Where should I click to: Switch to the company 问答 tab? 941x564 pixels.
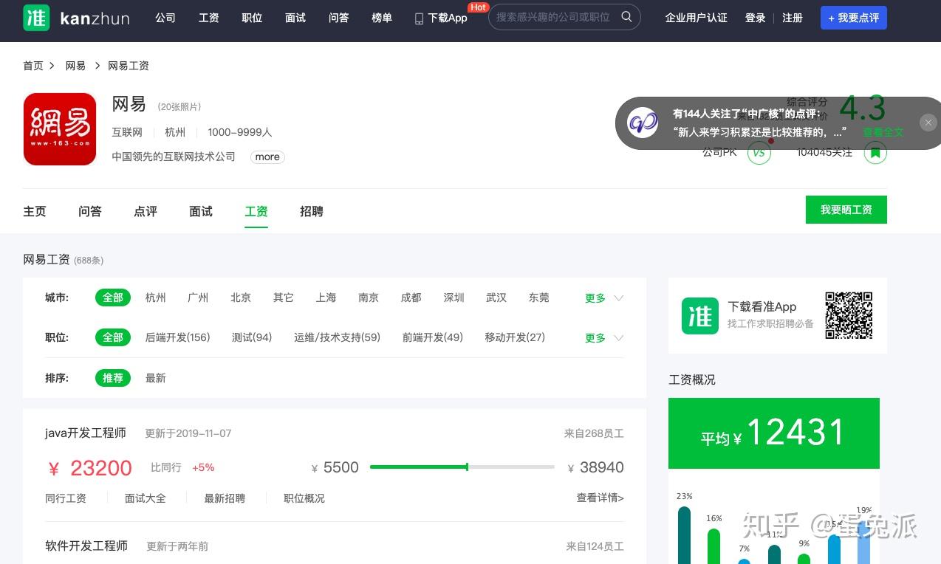(x=90, y=212)
